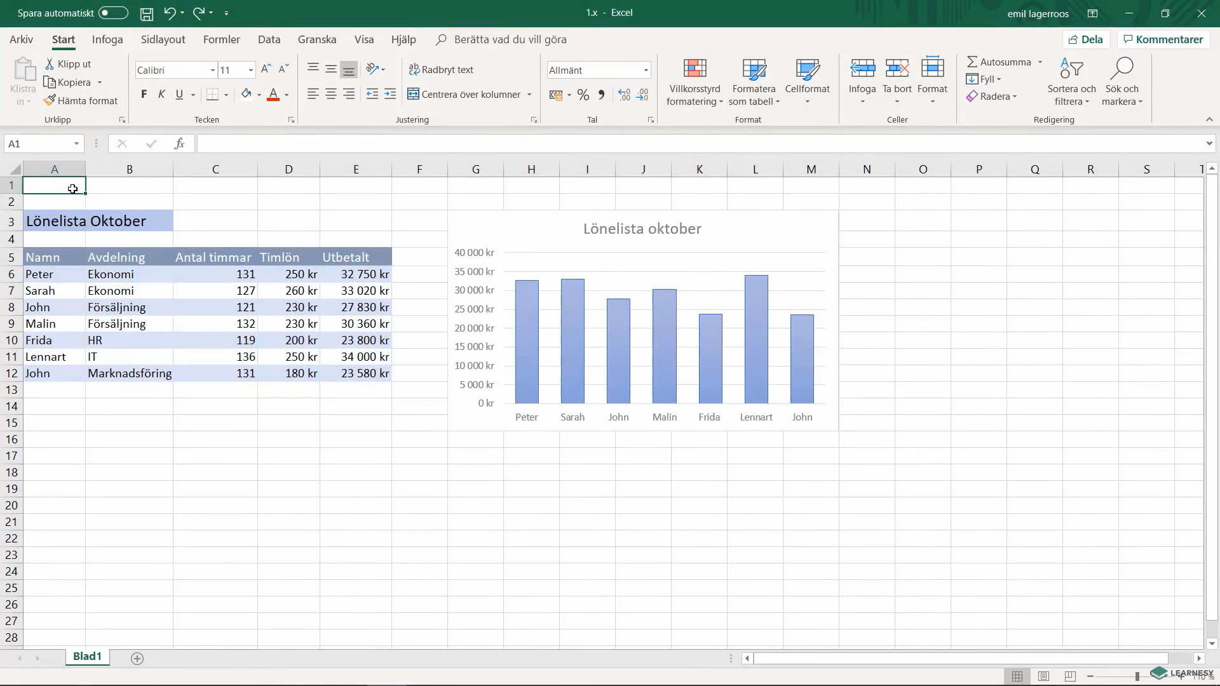Toggle top vertical alignment
1220x686 pixels.
tap(313, 69)
